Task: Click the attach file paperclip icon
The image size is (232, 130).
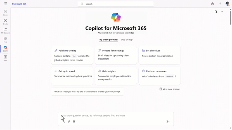Action: (69, 121)
